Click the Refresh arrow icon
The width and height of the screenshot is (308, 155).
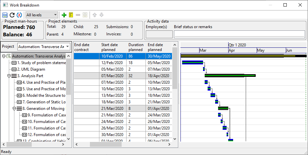(x=12, y=15)
